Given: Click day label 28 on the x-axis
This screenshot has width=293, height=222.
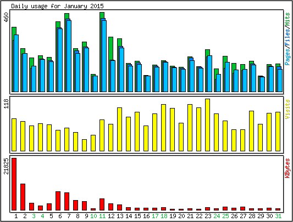Looking at the screenshot, I should 252,216.
